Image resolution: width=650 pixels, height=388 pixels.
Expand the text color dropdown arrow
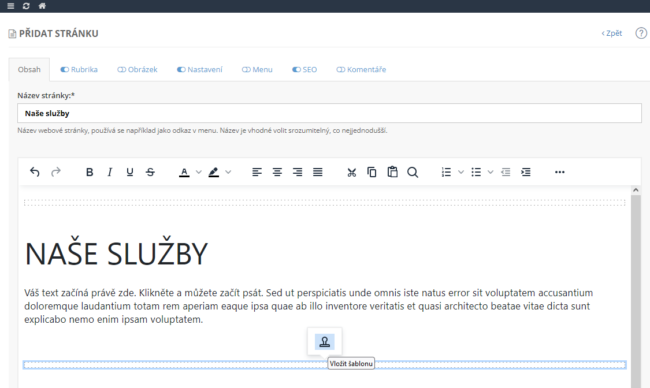tap(199, 172)
